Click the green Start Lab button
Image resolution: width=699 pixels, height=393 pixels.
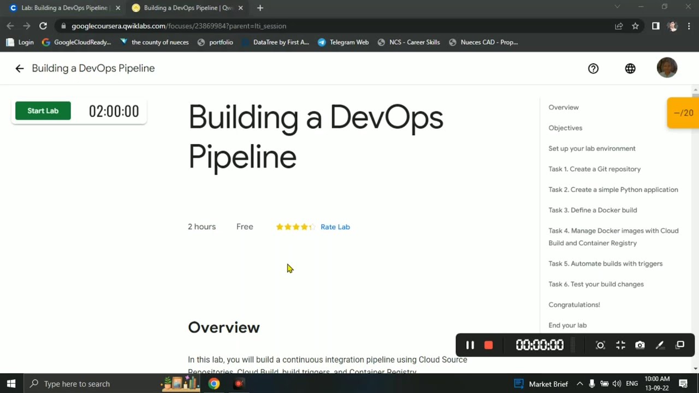point(43,111)
